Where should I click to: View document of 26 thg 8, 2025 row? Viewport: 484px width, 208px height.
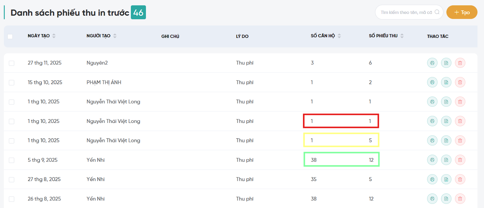tap(446, 199)
